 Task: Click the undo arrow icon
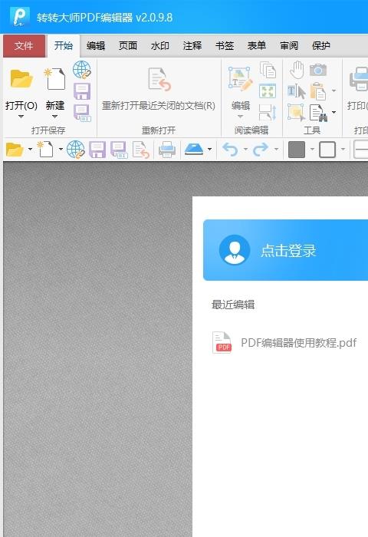coord(230,150)
